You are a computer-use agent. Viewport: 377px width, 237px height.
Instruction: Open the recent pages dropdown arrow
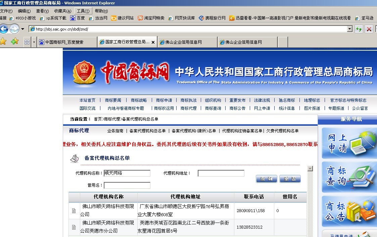[x=23, y=29]
